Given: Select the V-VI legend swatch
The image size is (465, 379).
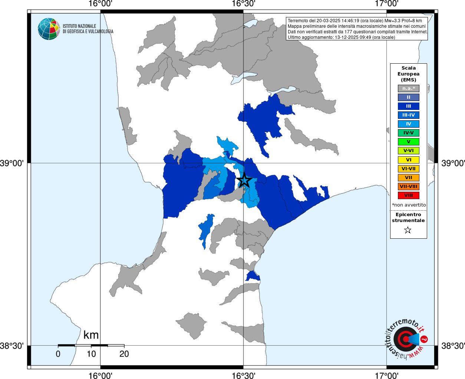Looking at the screenshot, I should pos(409,151).
